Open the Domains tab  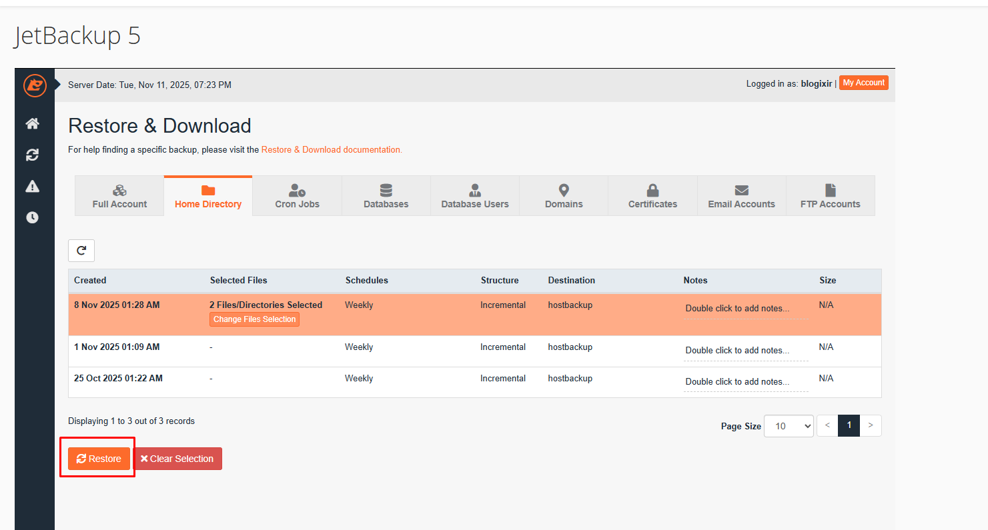(x=564, y=196)
